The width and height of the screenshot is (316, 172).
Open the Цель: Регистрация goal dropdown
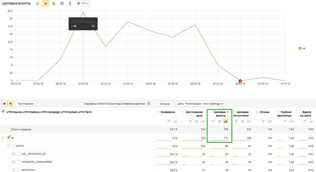pos(200,104)
